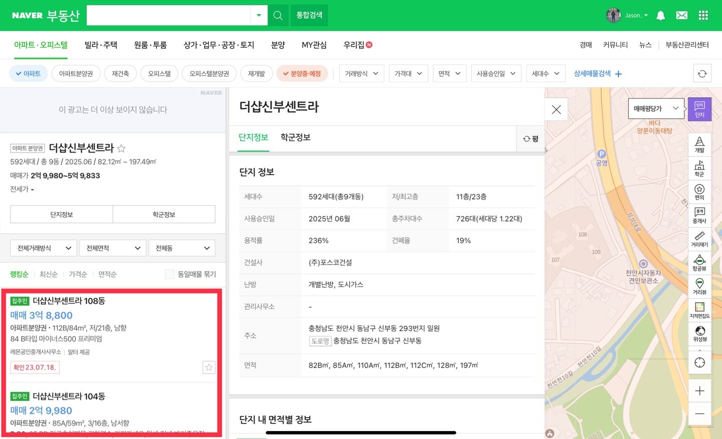
Task: Open 상세매물검색 advanced search
Action: (598, 74)
